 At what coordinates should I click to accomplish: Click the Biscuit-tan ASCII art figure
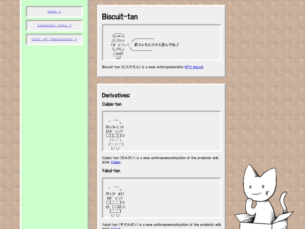[118, 46]
